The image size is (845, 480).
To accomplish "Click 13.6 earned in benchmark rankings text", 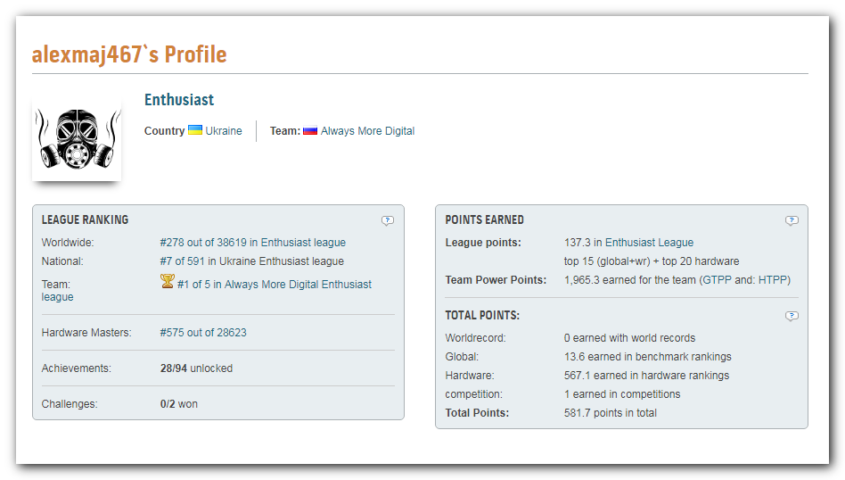I will (x=648, y=357).
